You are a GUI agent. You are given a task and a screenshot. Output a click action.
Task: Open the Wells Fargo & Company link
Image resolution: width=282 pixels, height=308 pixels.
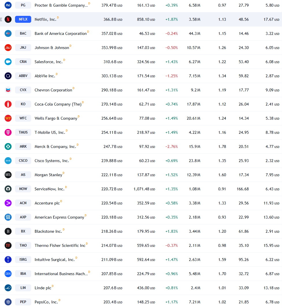coord(56,119)
